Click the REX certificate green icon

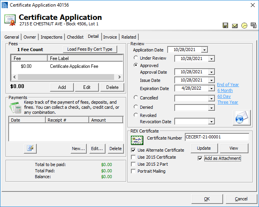click(x=137, y=140)
